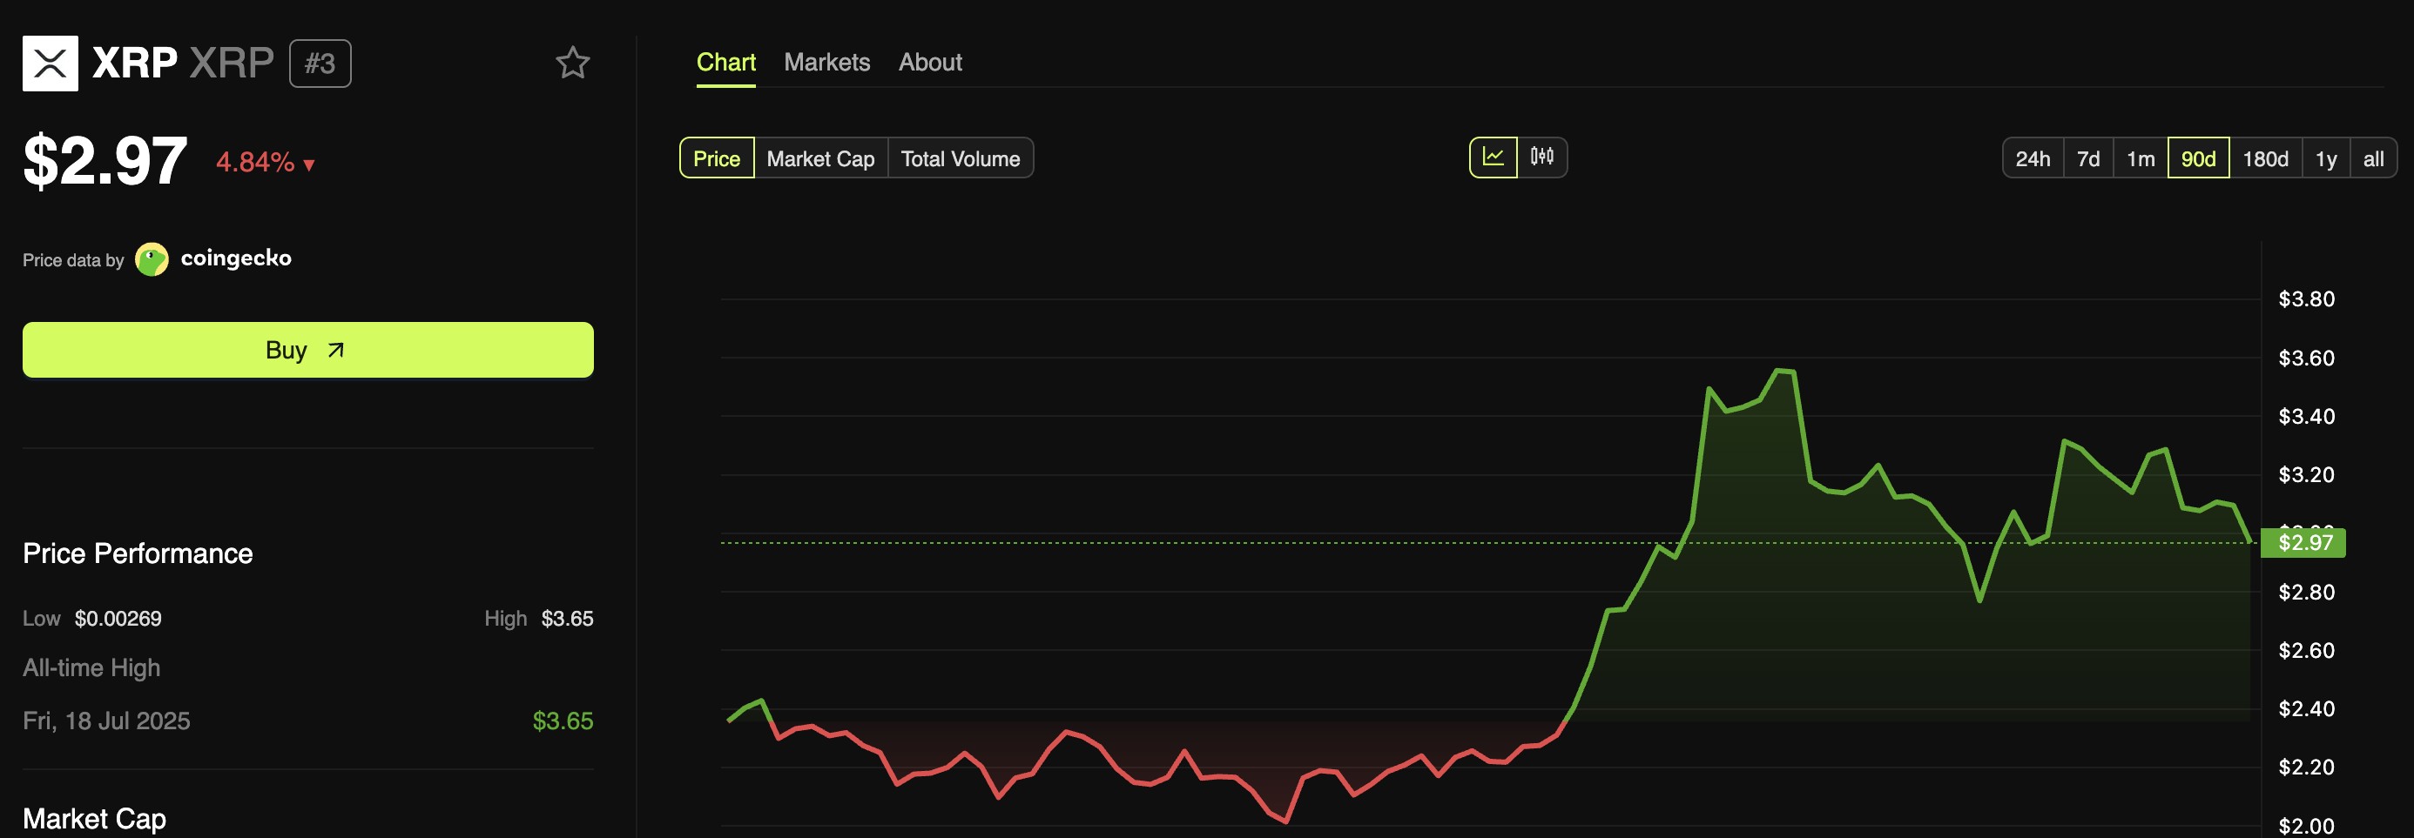This screenshot has width=2414, height=838.
Task: Add XRP to favorites with star icon
Action: tap(572, 63)
